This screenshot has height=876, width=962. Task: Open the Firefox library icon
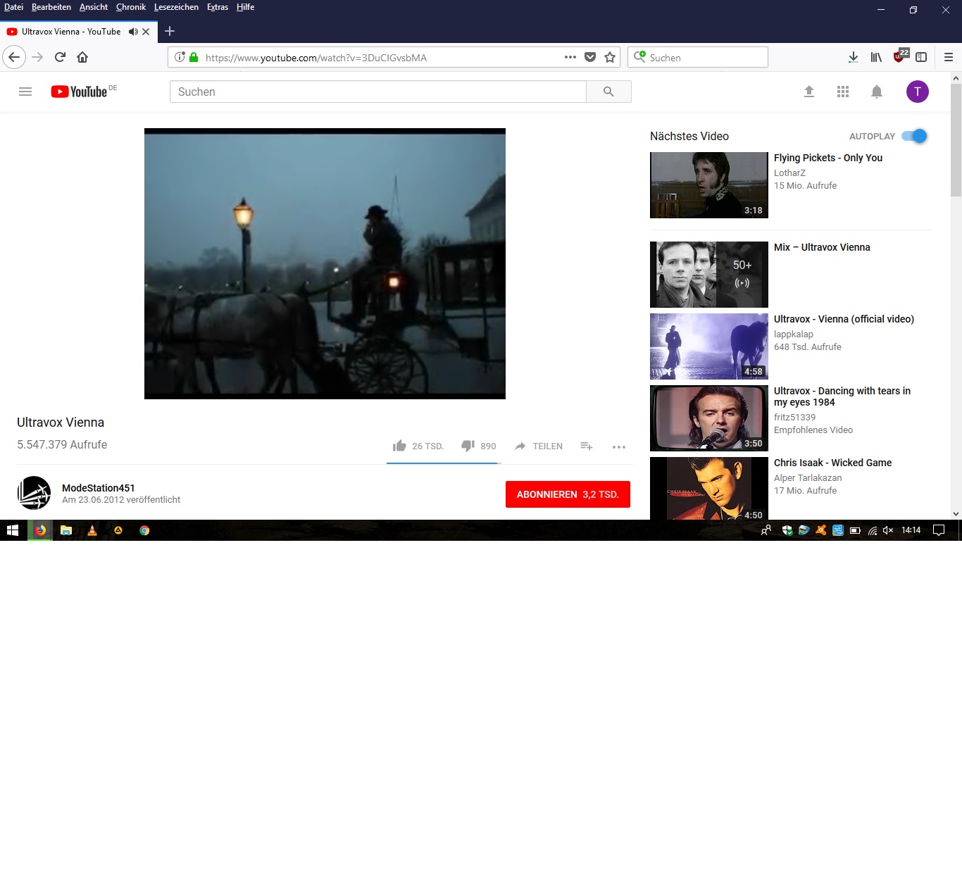tap(876, 57)
